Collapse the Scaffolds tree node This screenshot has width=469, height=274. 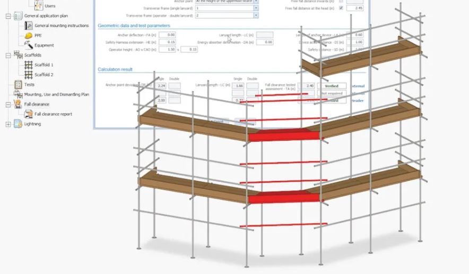(x=8, y=55)
